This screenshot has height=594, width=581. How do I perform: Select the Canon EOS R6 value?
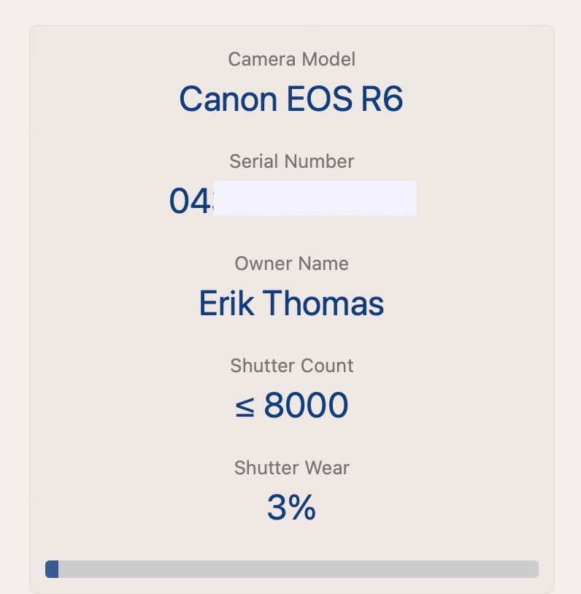[x=291, y=99]
